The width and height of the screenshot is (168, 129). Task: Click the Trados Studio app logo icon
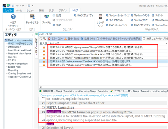(4, 6)
